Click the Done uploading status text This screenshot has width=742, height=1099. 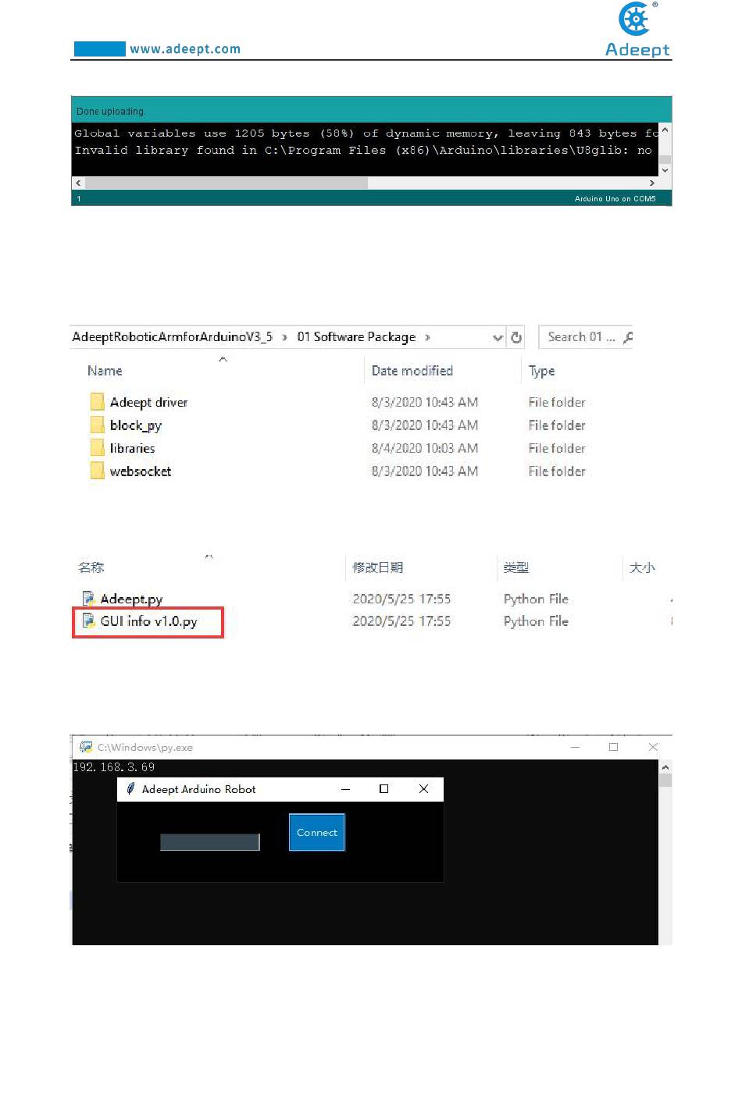click(x=111, y=112)
